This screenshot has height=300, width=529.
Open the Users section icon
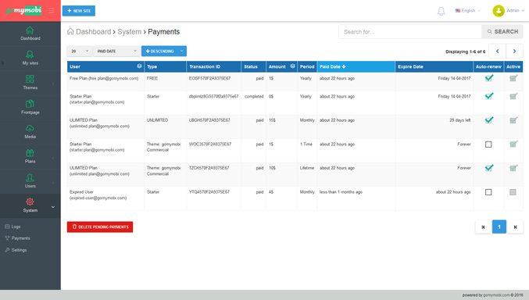click(30, 177)
